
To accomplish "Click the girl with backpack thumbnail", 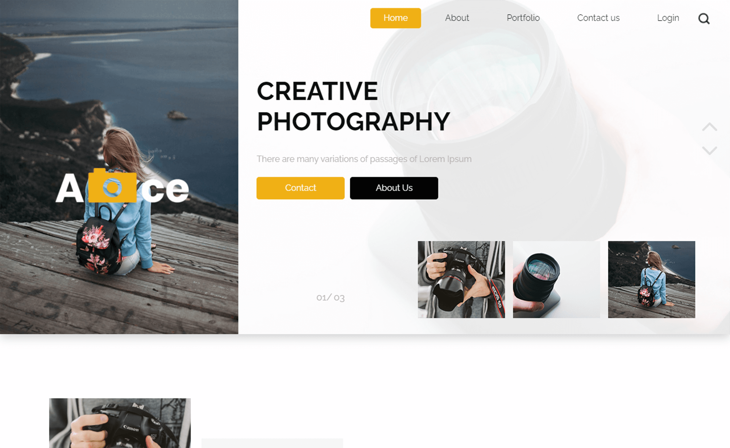I will point(652,279).
